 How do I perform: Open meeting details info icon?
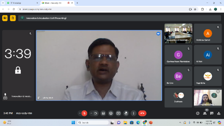tap(198, 113)
